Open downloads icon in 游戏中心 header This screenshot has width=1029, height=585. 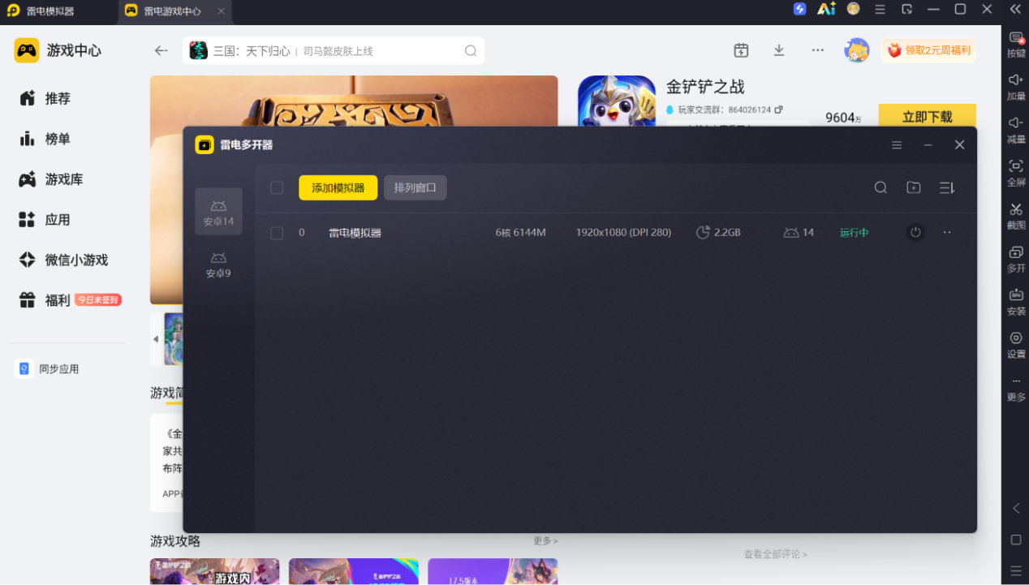pyautogui.click(x=779, y=50)
